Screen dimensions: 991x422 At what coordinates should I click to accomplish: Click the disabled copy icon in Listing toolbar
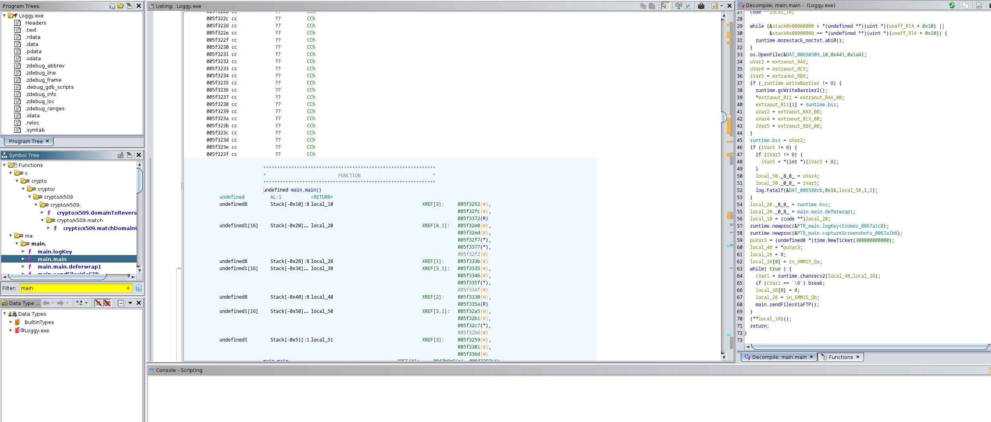pos(643,6)
